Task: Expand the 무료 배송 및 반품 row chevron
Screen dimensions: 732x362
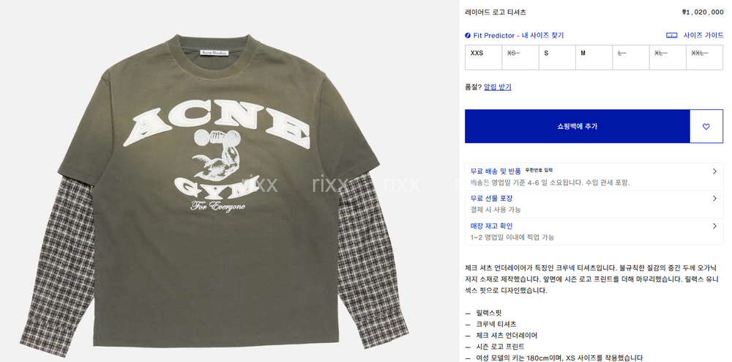Action: (x=714, y=171)
